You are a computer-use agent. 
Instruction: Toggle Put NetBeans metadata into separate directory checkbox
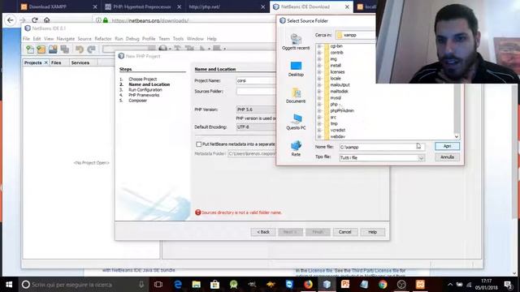[x=198, y=144]
